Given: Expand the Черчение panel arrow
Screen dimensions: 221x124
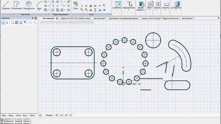Looking at the screenshot, I should (x=49, y=14).
